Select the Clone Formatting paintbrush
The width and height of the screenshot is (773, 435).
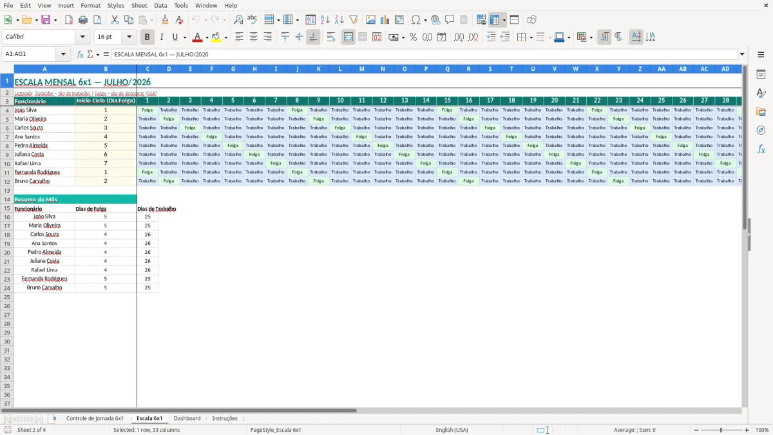(165, 20)
